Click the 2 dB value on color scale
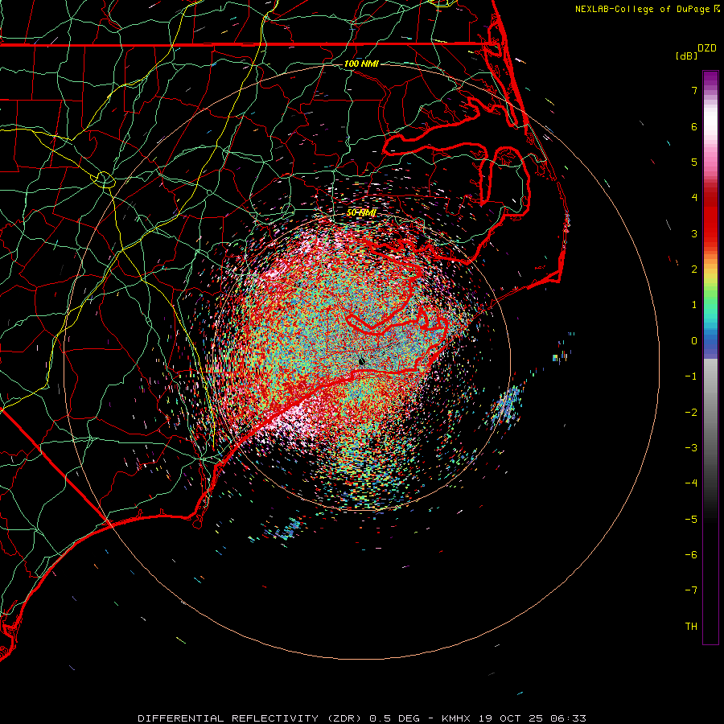 point(694,269)
